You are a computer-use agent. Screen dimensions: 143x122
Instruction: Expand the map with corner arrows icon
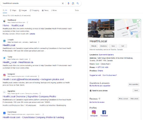139,21
